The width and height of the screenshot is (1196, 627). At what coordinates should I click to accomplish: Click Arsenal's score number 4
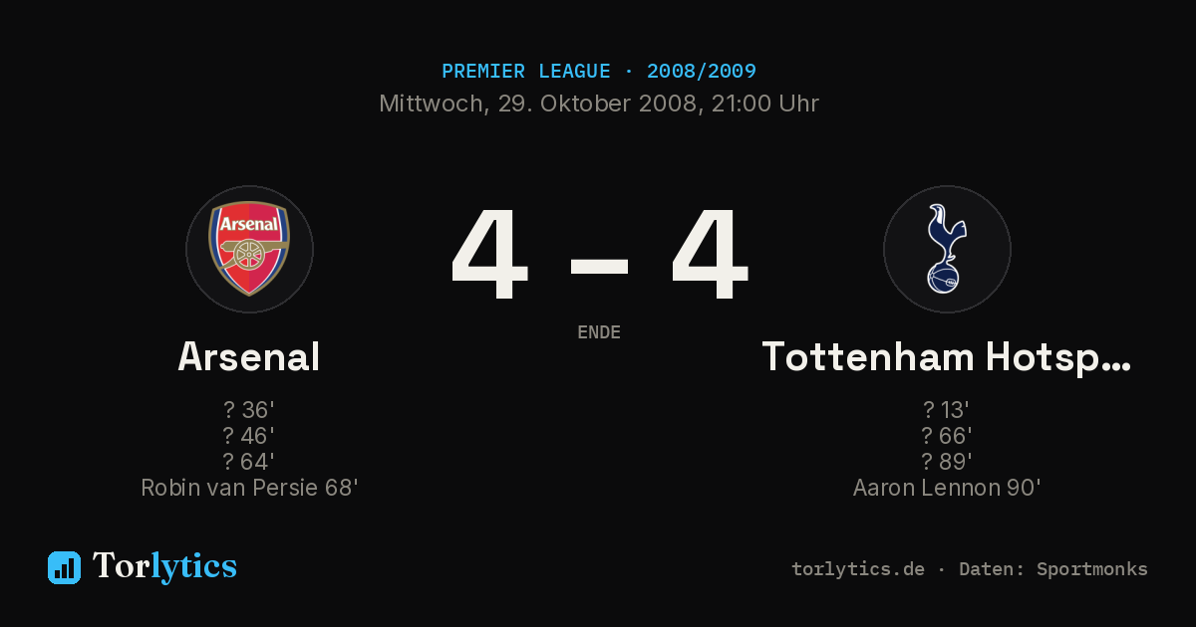(x=489, y=255)
